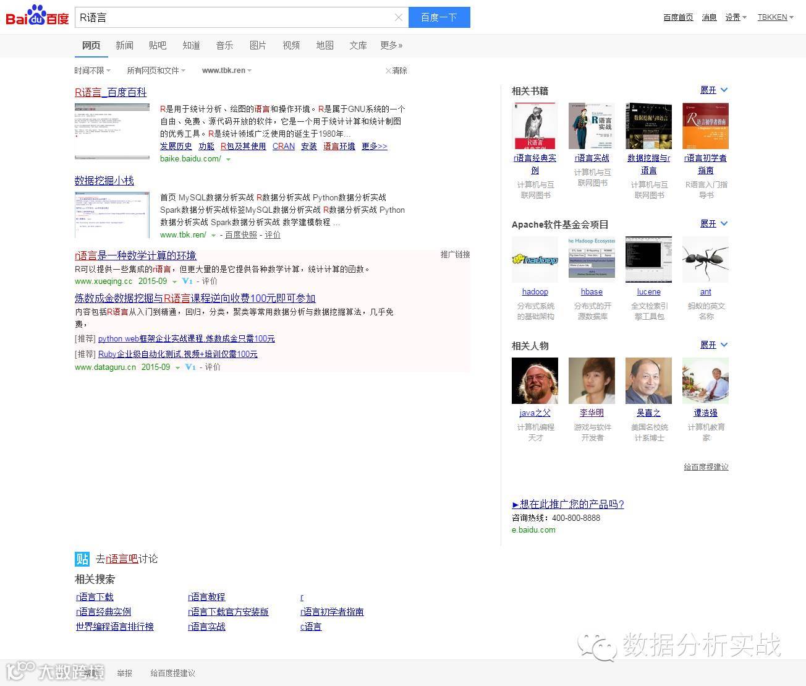Open the 数据挖掘小栈 result thumbnail
Viewport: 806px width, 686px height.
coord(112,215)
